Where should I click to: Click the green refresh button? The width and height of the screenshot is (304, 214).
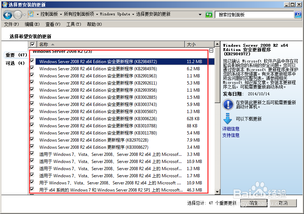tap(209, 14)
